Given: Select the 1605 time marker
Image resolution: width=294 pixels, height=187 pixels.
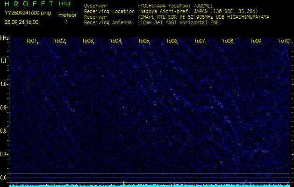Looking at the screenshot, I should (x=143, y=41).
